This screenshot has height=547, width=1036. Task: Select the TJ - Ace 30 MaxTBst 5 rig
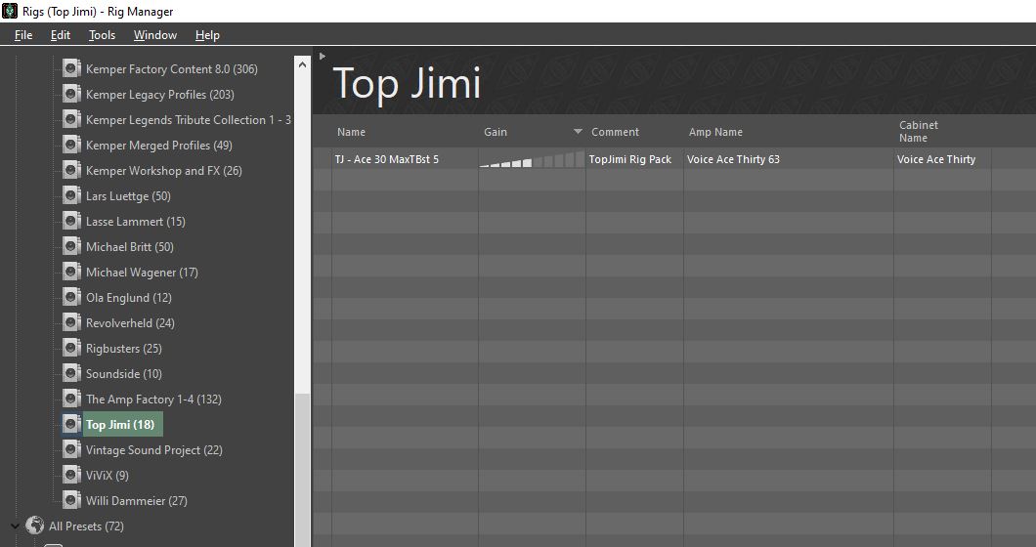[386, 159]
